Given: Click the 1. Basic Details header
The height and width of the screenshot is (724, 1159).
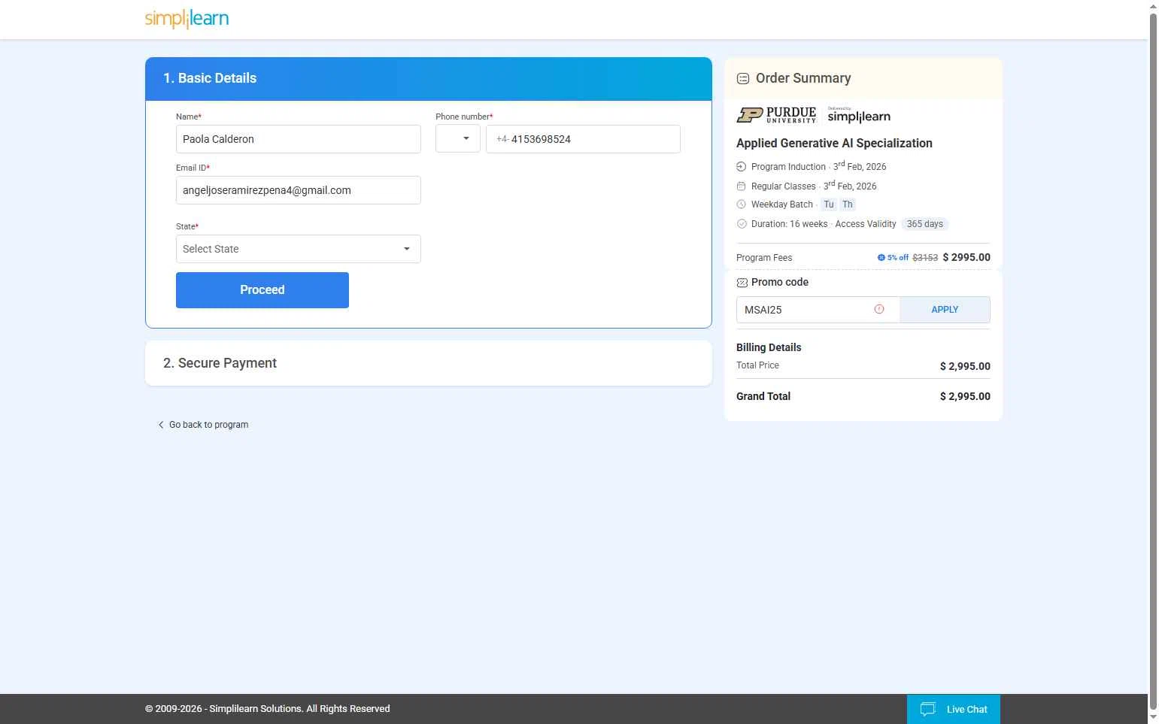Looking at the screenshot, I should point(429,79).
